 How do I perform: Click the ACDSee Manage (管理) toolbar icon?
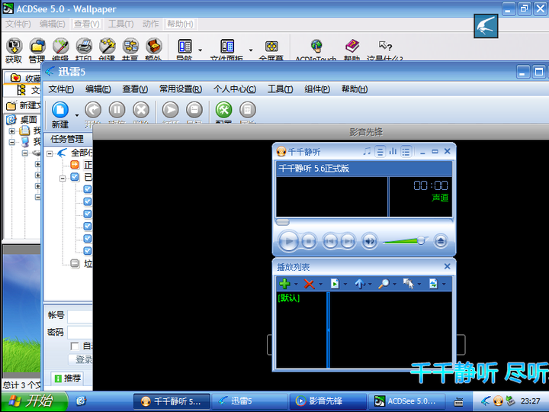point(37,46)
